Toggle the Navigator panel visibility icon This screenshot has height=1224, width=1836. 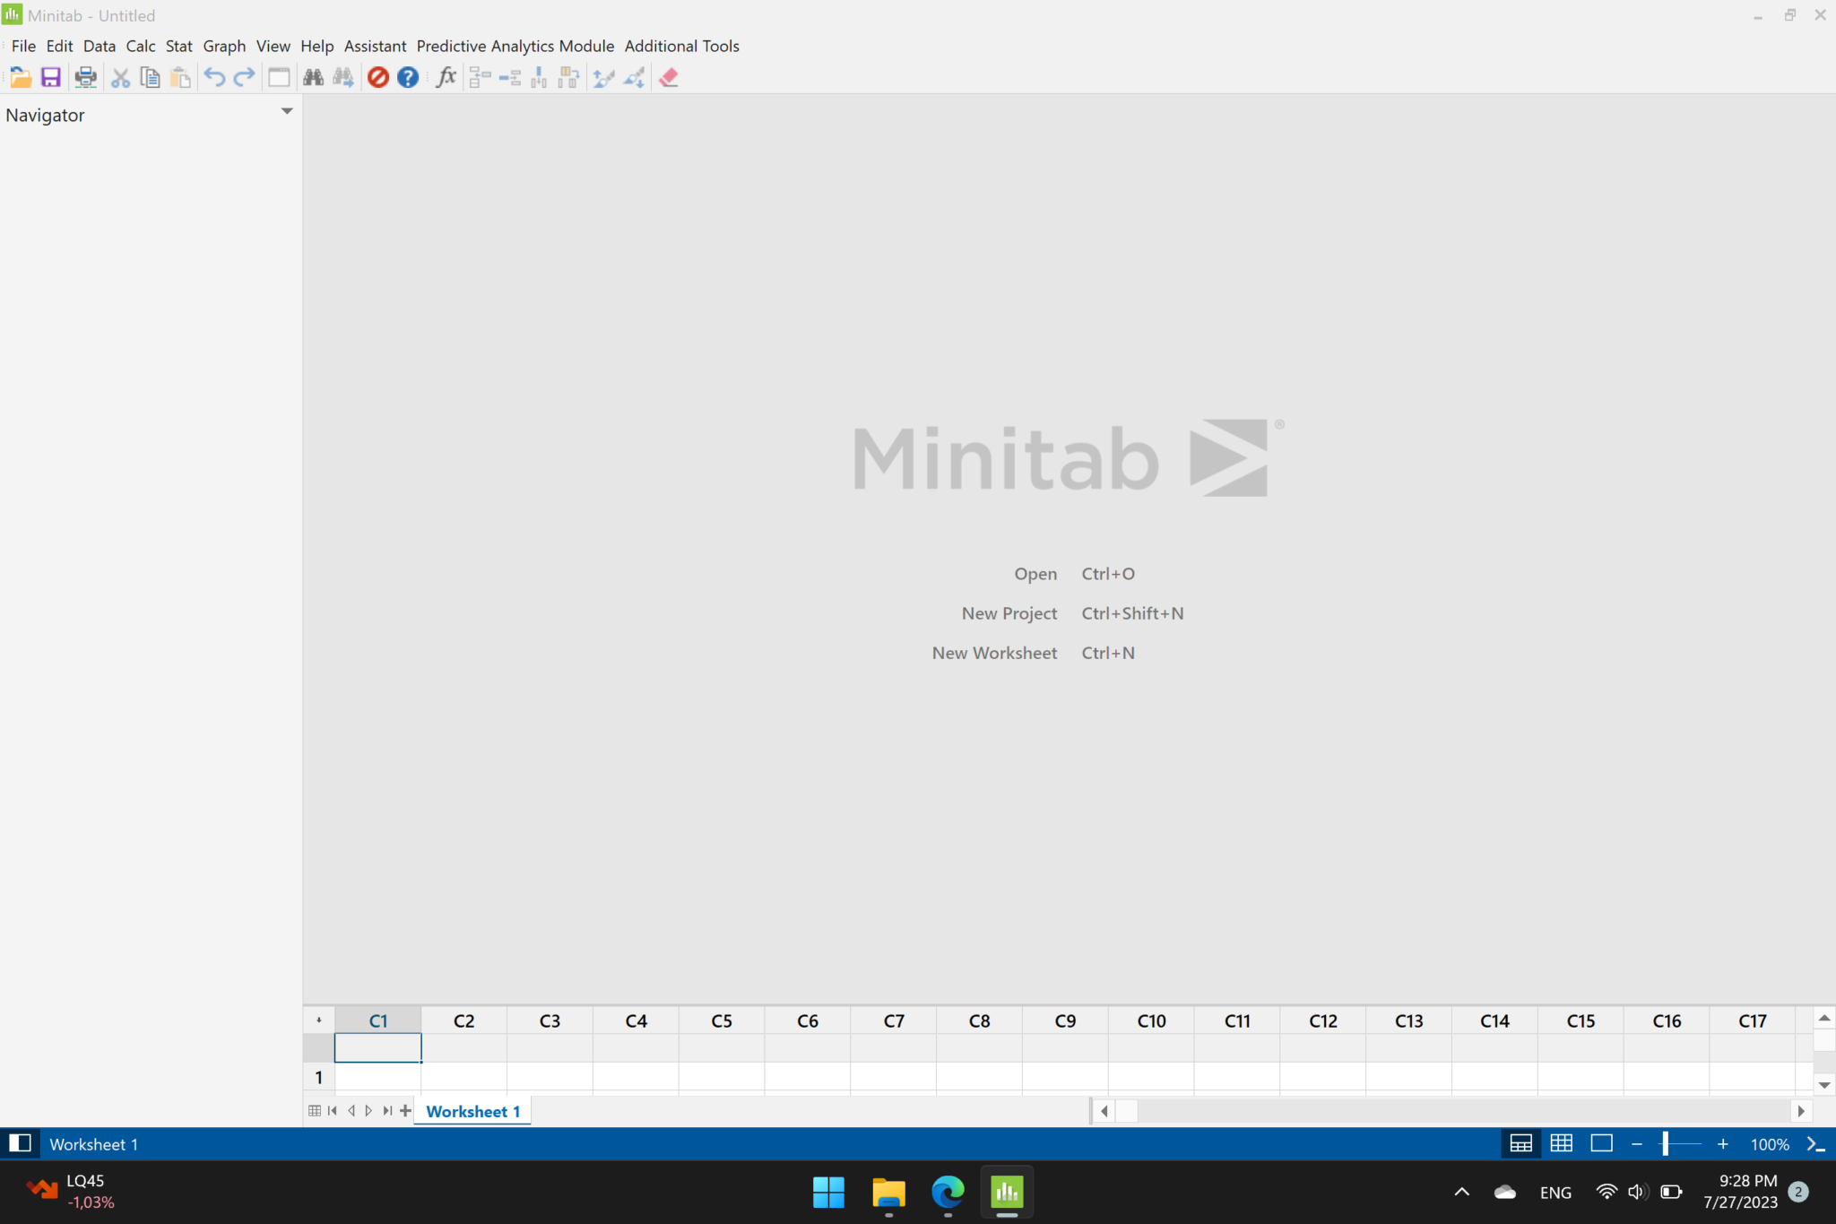pos(20,1143)
